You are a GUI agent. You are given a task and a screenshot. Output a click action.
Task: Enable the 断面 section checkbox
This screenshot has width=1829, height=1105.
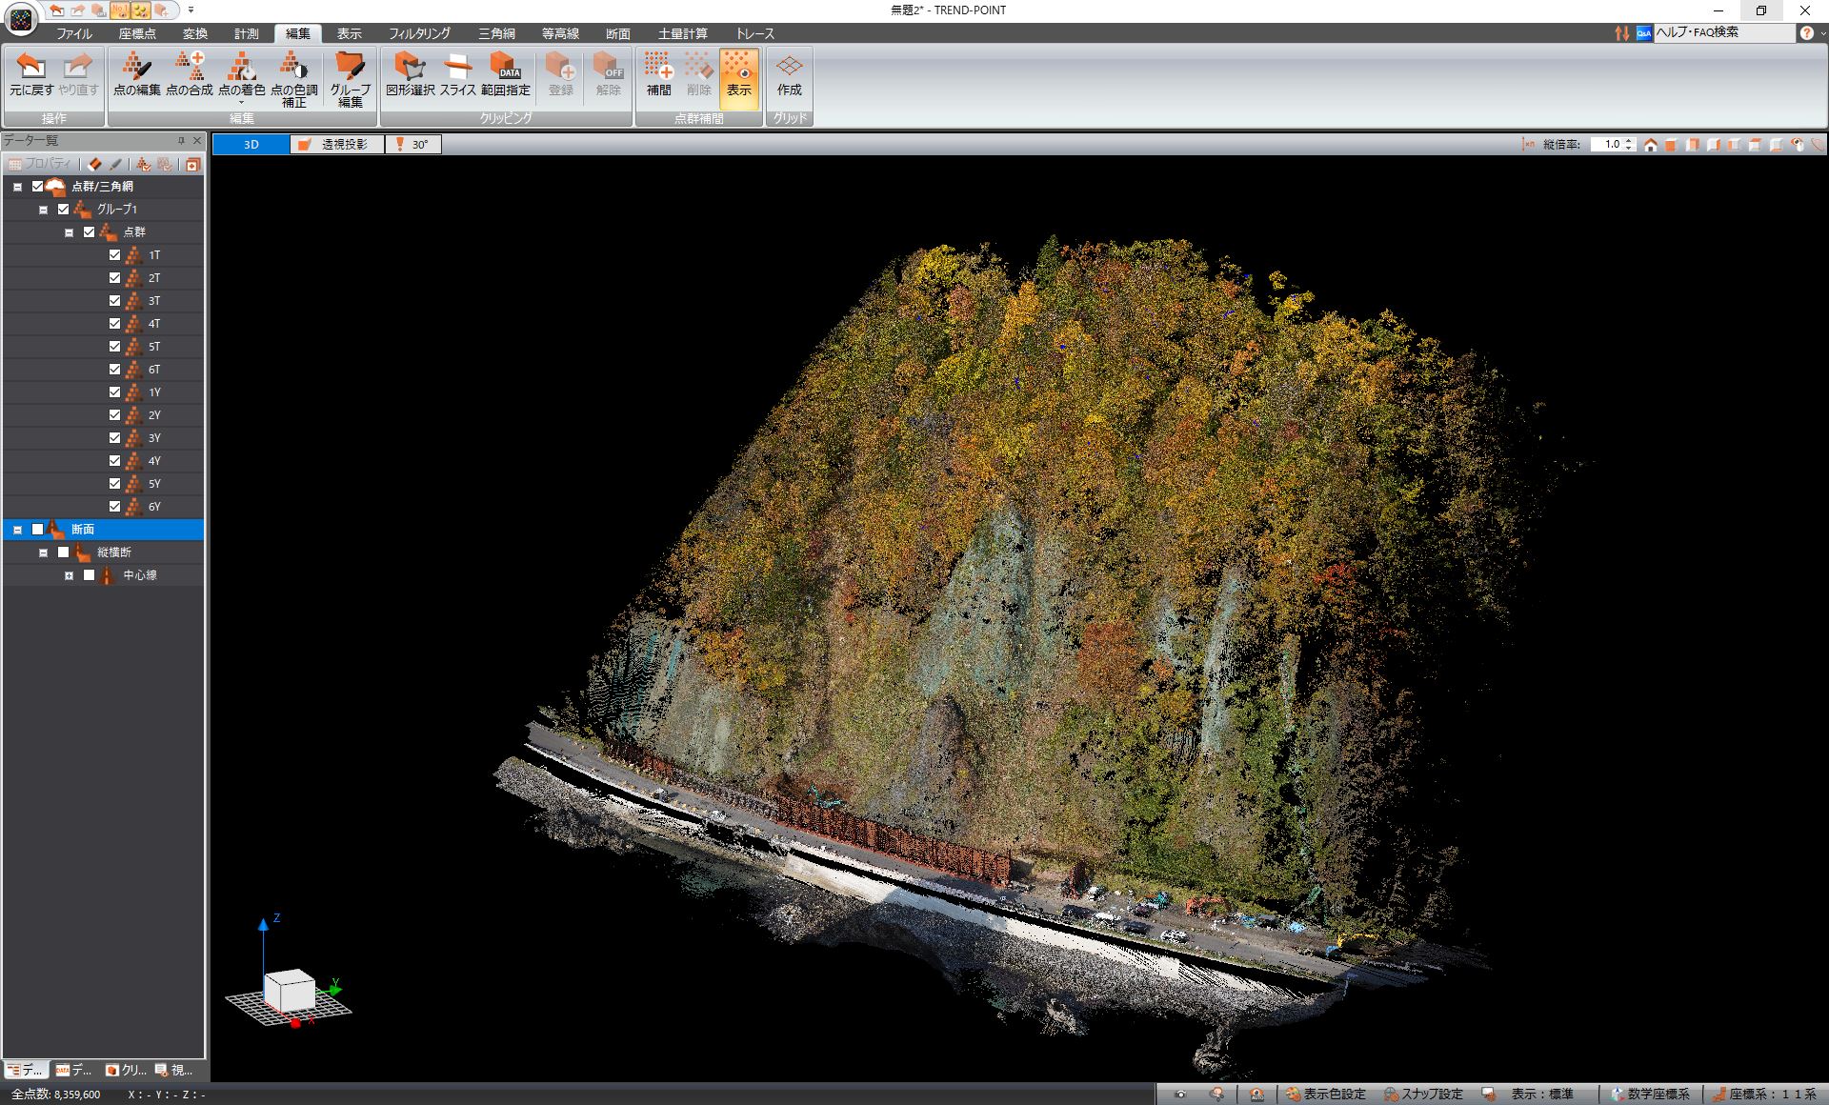pyautogui.click(x=38, y=530)
